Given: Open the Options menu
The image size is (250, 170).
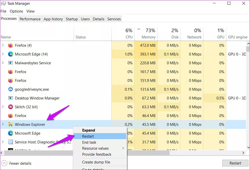Looking at the screenshot, I should click(16, 11).
